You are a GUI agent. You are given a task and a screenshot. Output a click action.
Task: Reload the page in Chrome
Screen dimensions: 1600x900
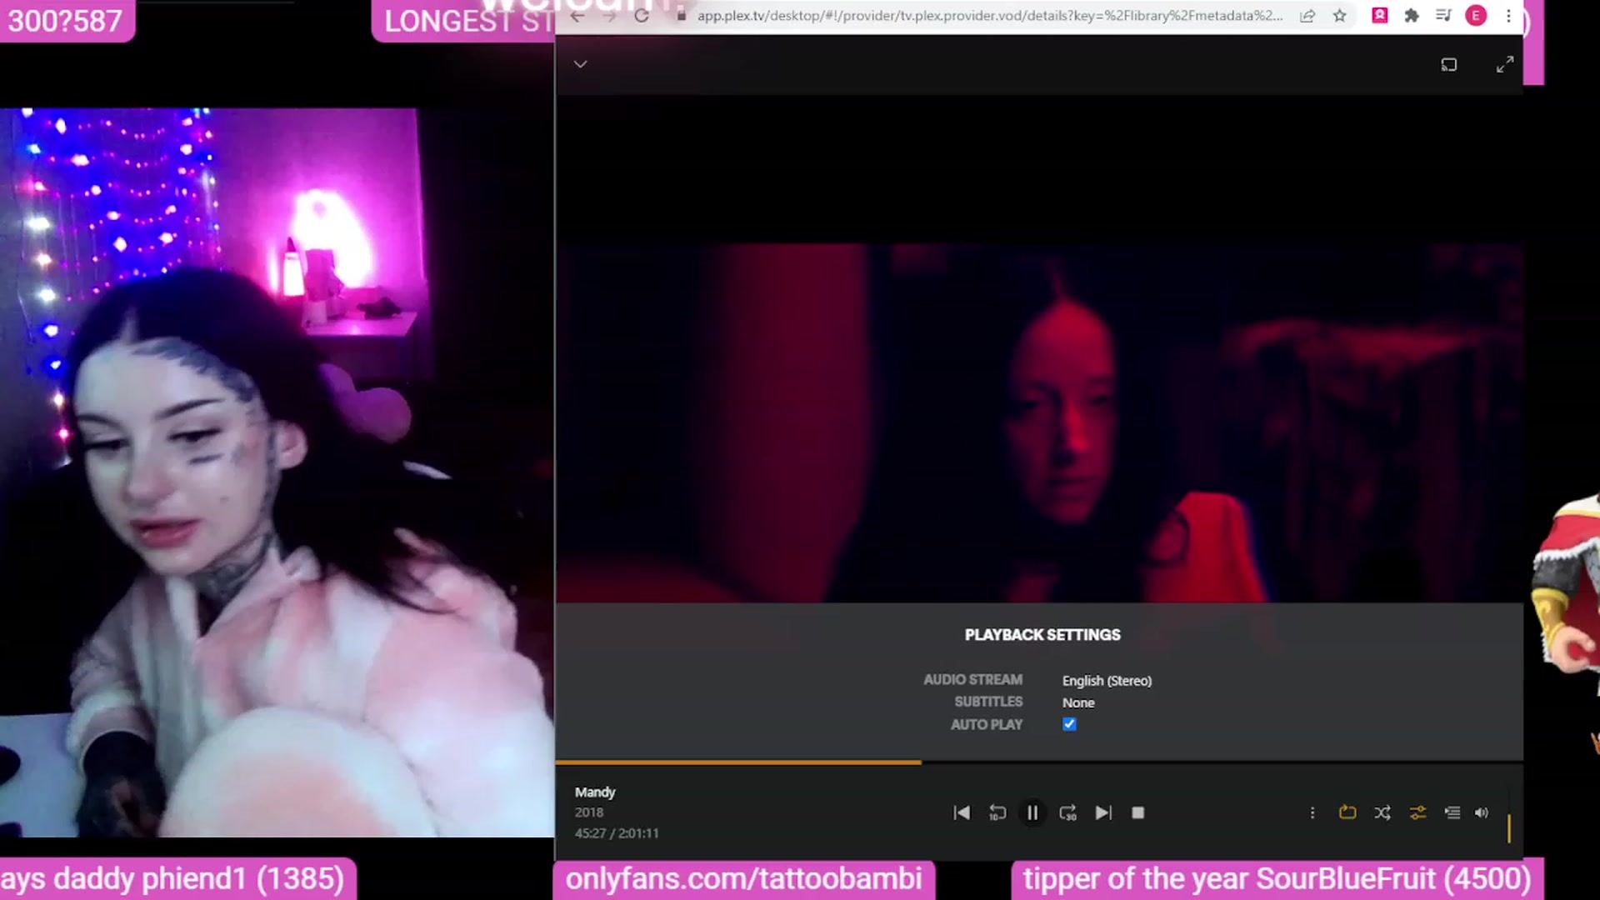click(641, 16)
